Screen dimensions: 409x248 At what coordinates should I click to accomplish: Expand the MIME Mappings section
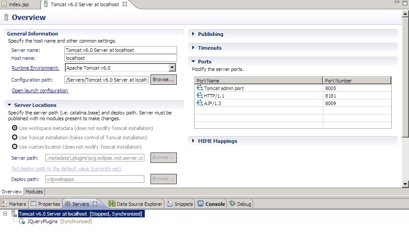coord(193,141)
